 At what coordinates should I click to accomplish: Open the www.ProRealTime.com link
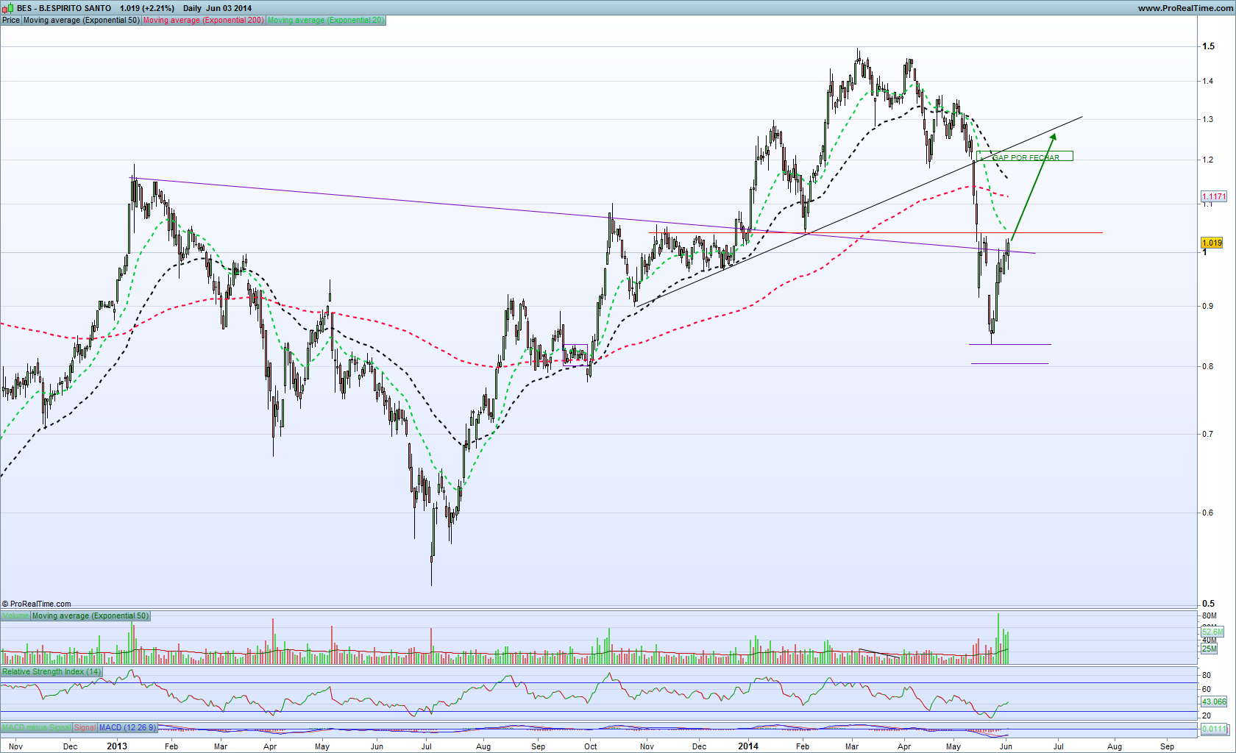[1185, 8]
